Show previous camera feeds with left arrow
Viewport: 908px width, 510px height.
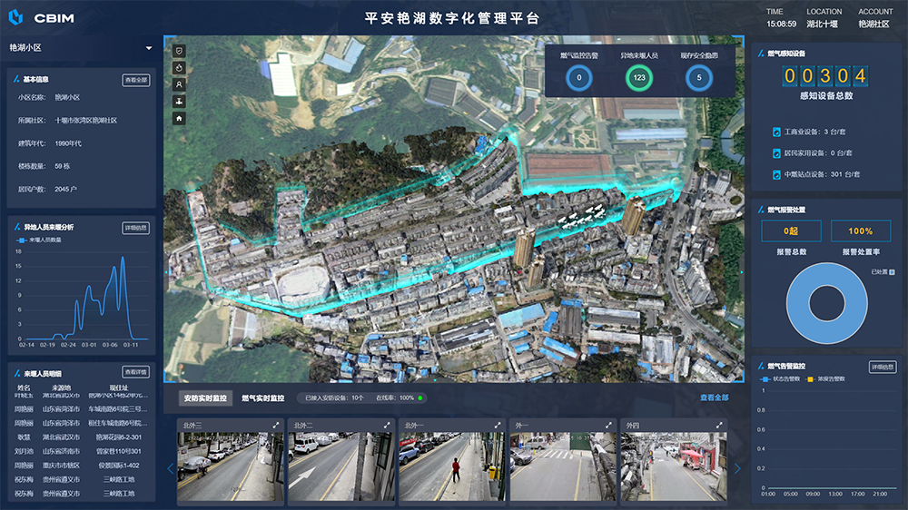[170, 468]
